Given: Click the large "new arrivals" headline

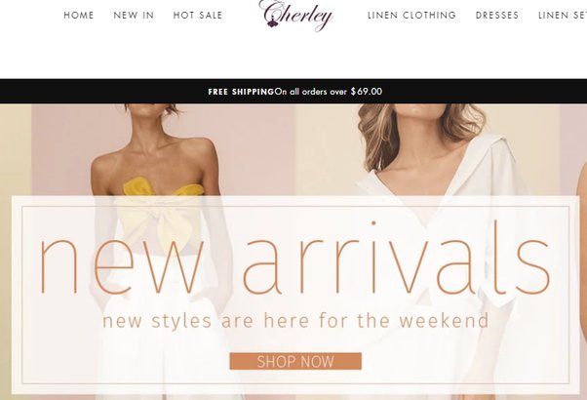Looking at the screenshot, I should click(x=295, y=259).
